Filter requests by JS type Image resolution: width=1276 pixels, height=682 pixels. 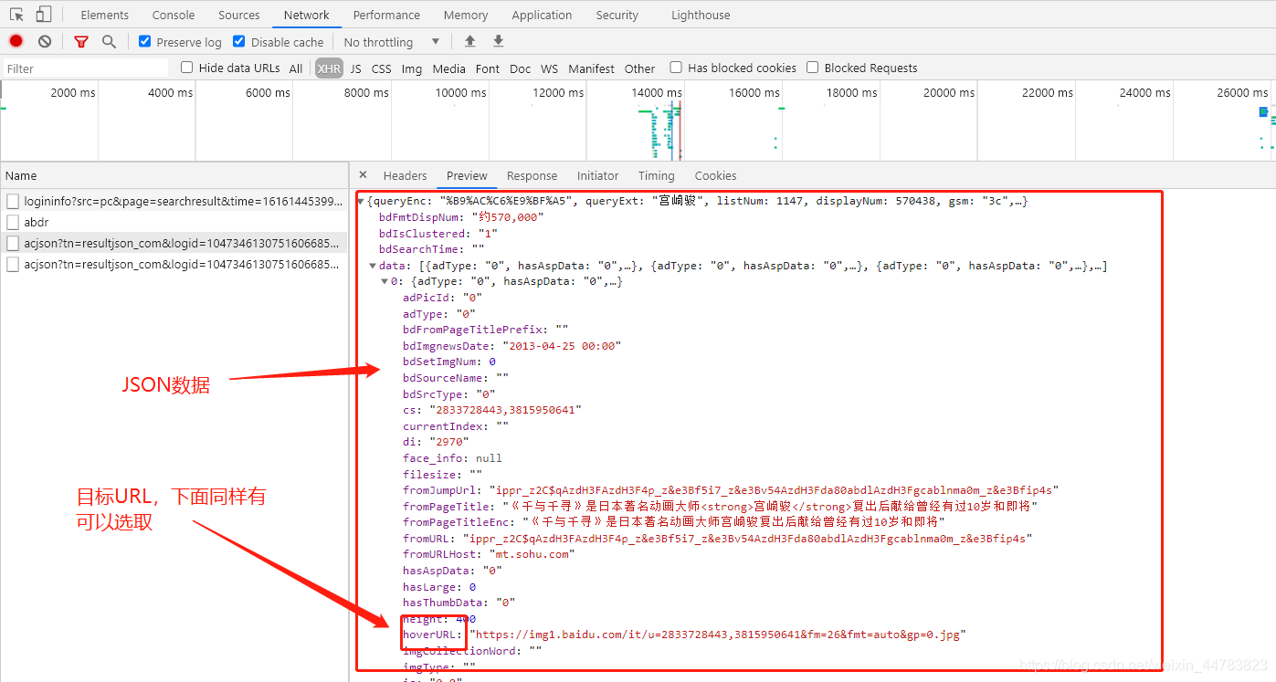click(355, 68)
